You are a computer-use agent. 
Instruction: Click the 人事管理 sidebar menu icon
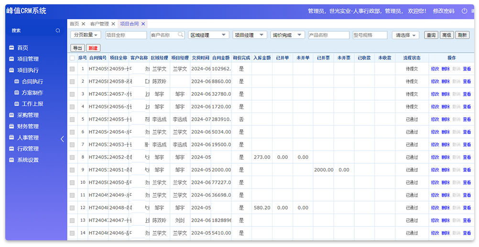click(11, 137)
